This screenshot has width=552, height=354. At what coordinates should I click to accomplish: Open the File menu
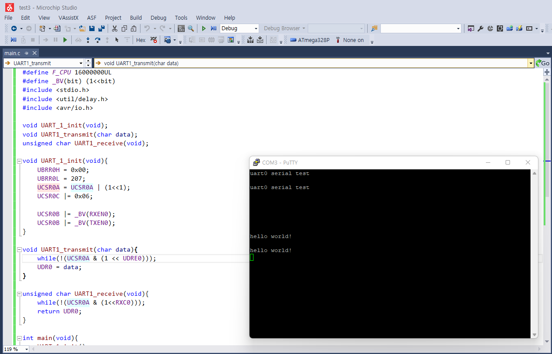pyautogui.click(x=8, y=18)
